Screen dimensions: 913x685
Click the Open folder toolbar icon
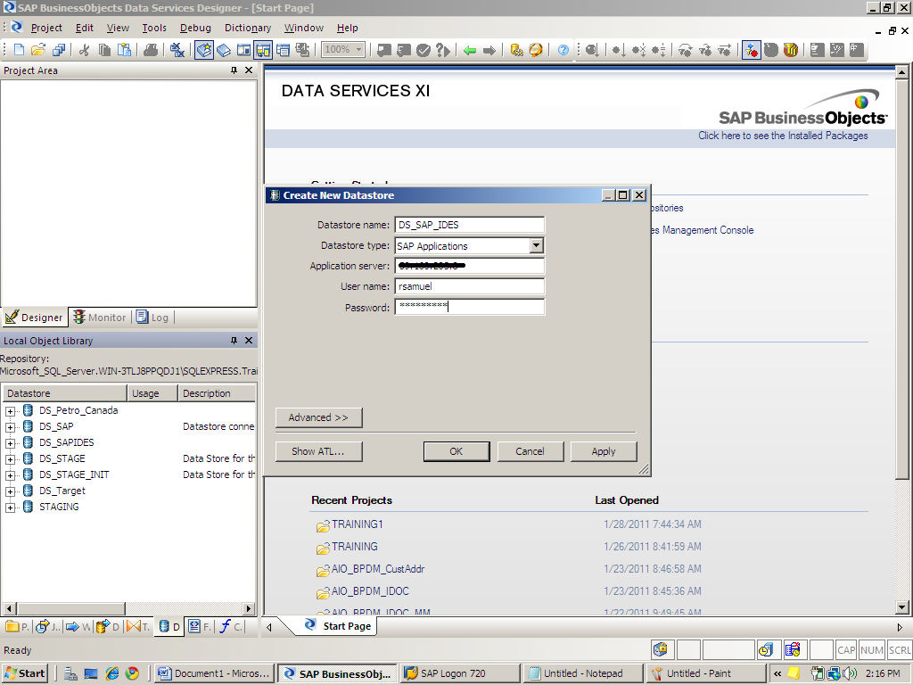[x=38, y=50]
